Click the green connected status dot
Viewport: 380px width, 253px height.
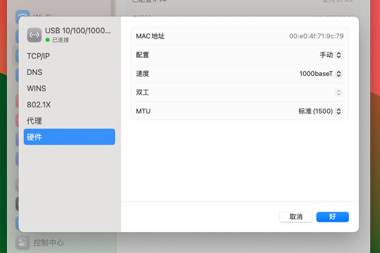[x=47, y=40]
